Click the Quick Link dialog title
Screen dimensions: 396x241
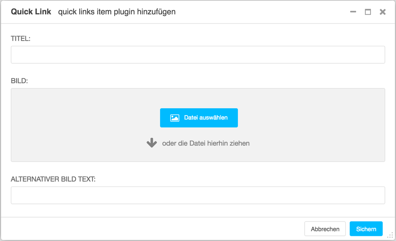(31, 12)
